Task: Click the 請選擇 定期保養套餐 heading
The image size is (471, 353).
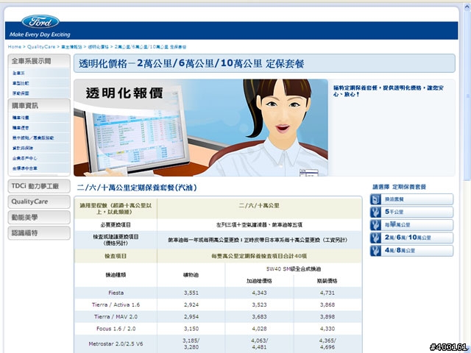Action: pos(399,187)
